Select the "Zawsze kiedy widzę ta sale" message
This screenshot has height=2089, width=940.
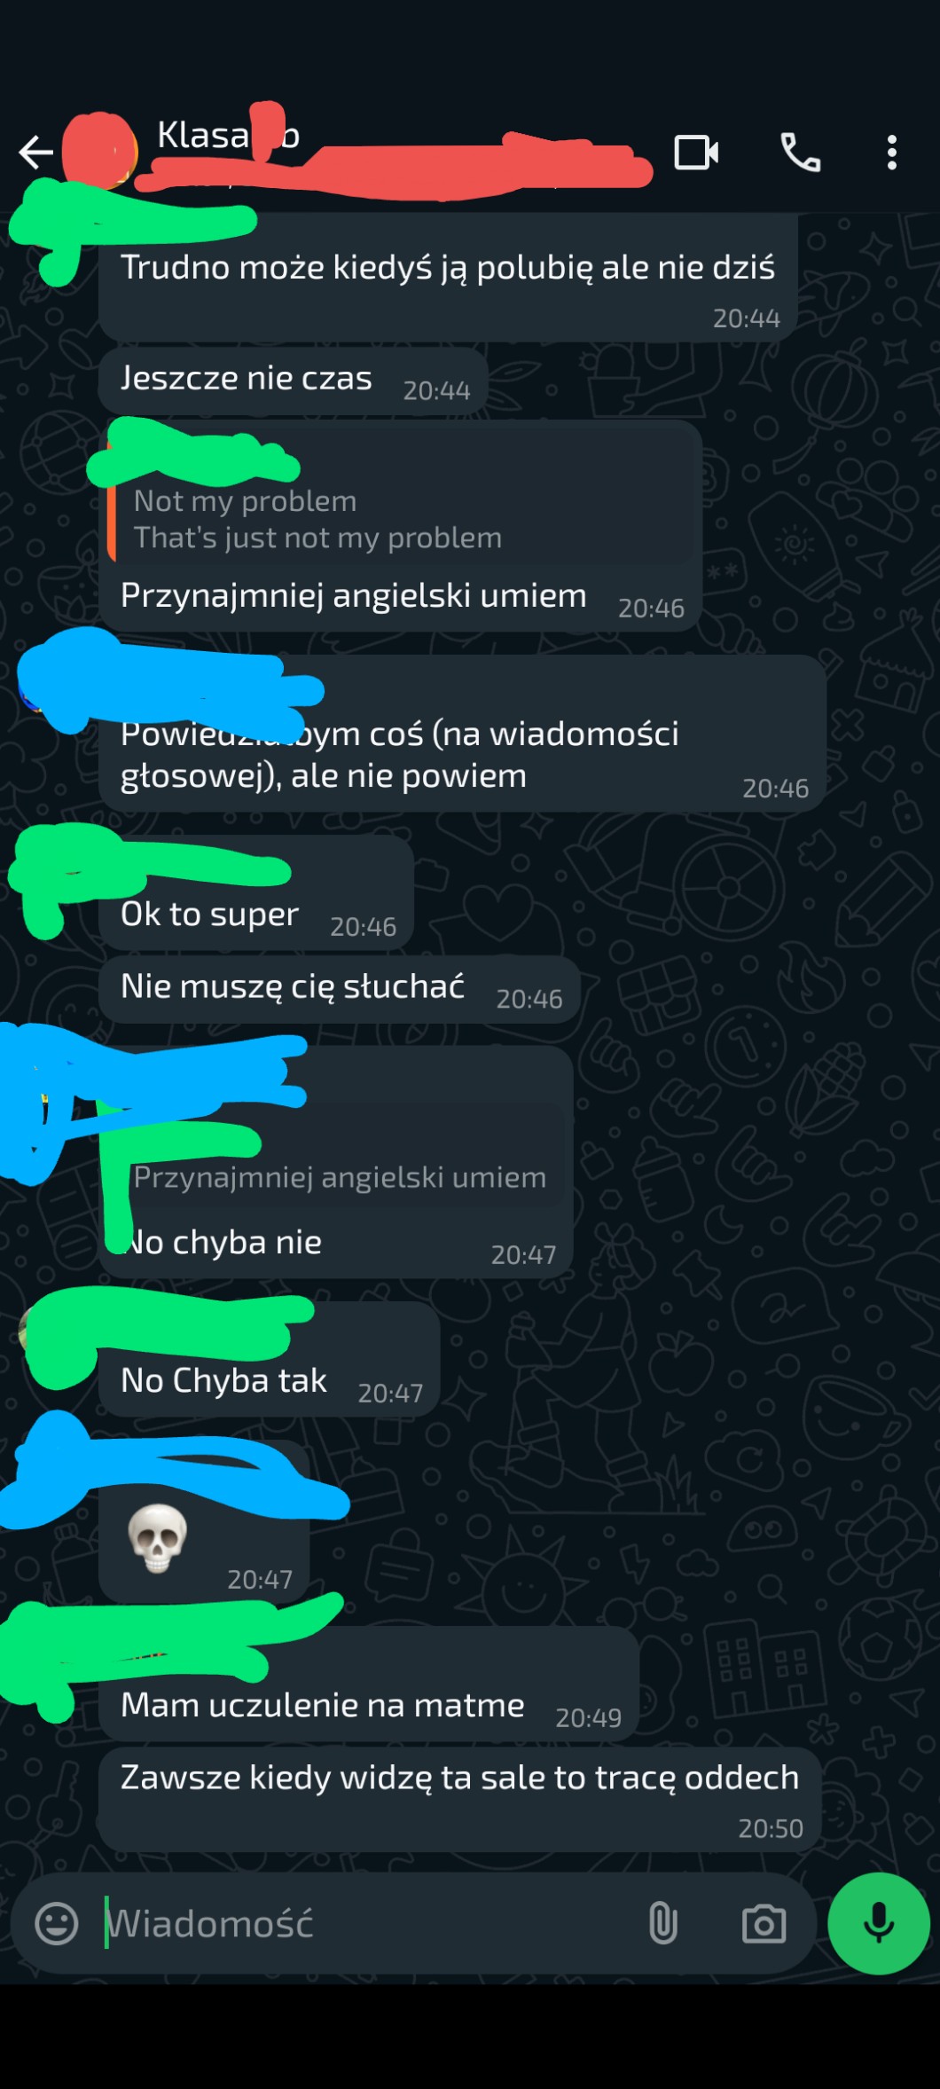[459, 1799]
